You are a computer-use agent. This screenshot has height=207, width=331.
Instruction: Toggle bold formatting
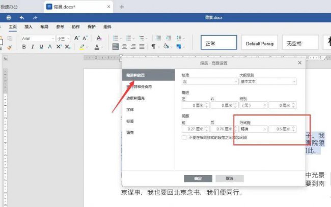24,47
